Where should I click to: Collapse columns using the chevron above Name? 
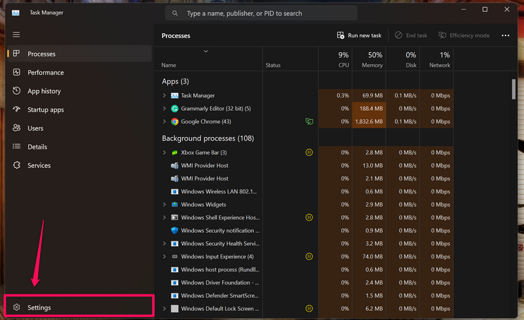(206, 51)
